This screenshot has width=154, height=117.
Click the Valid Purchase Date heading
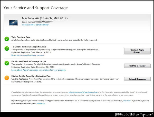coord(21,37)
